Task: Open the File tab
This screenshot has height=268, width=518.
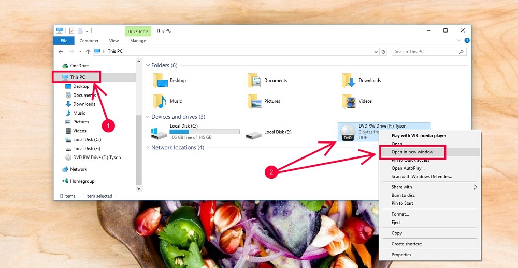Action: pyautogui.click(x=64, y=41)
